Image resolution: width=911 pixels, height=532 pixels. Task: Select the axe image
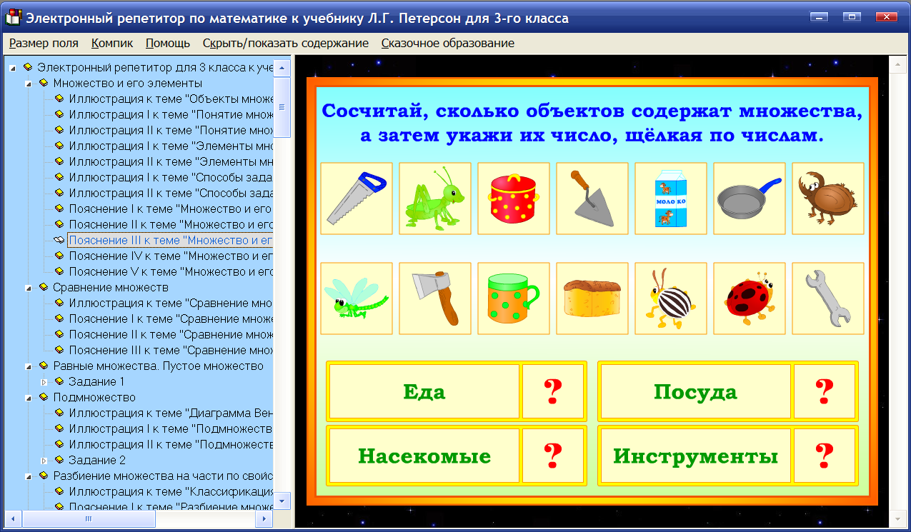tap(434, 298)
